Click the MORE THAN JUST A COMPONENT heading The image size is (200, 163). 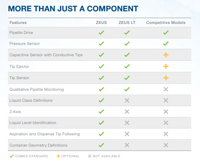(73, 9)
